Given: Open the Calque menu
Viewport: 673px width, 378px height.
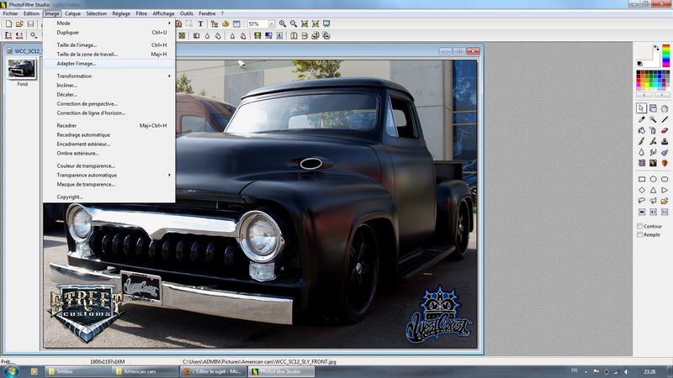Looking at the screenshot, I should 72,13.
